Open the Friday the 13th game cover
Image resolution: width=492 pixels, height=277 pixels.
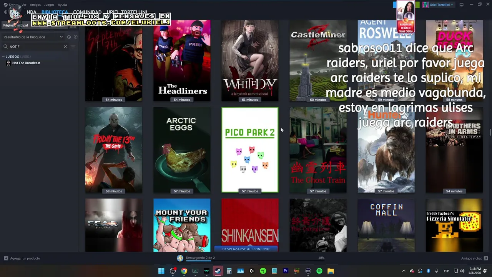point(114,150)
